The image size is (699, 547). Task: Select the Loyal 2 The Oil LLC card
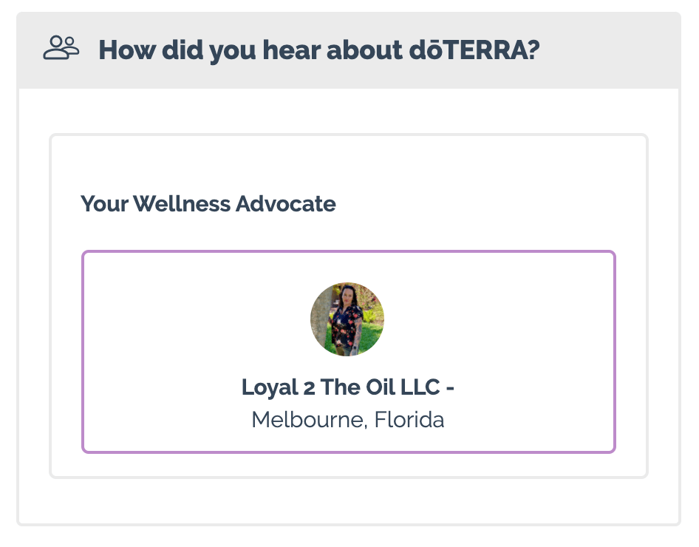[x=349, y=352]
